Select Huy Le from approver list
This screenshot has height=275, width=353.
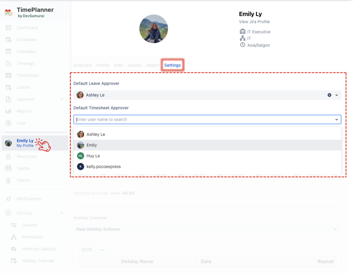pyautogui.click(x=93, y=156)
